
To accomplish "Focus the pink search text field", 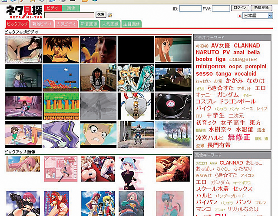I will [x=69, y=15].
